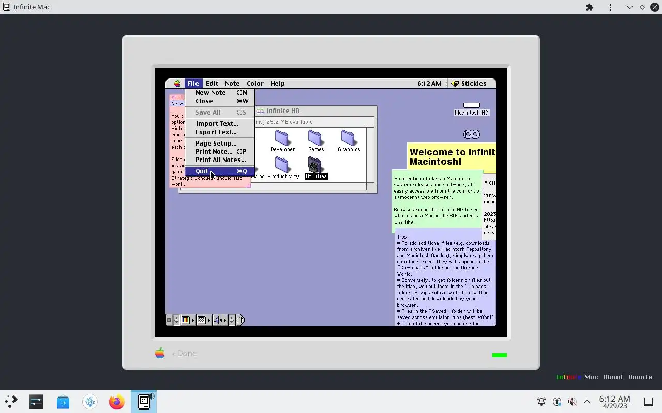This screenshot has width=662, height=413.
Task: Open the KDE application launcher
Action: point(11,401)
